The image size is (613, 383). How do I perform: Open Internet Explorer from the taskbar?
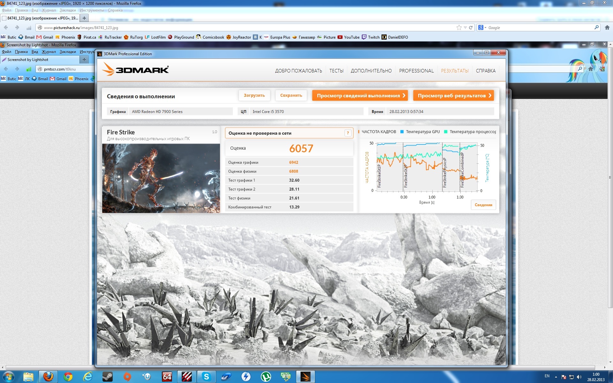coord(87,377)
